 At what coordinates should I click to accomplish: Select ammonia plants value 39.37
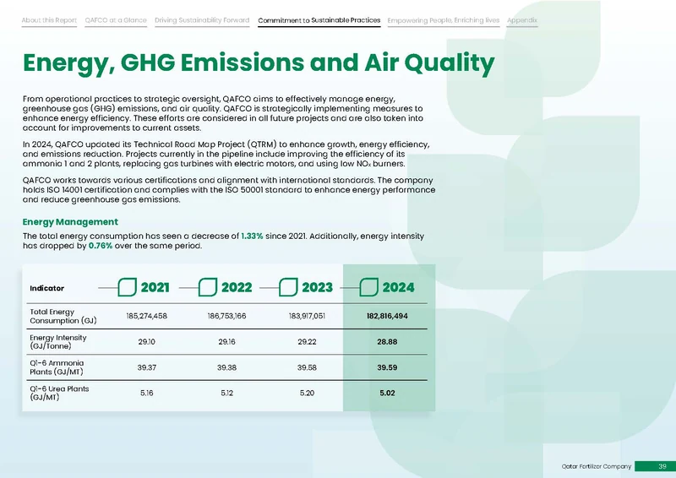(x=146, y=367)
